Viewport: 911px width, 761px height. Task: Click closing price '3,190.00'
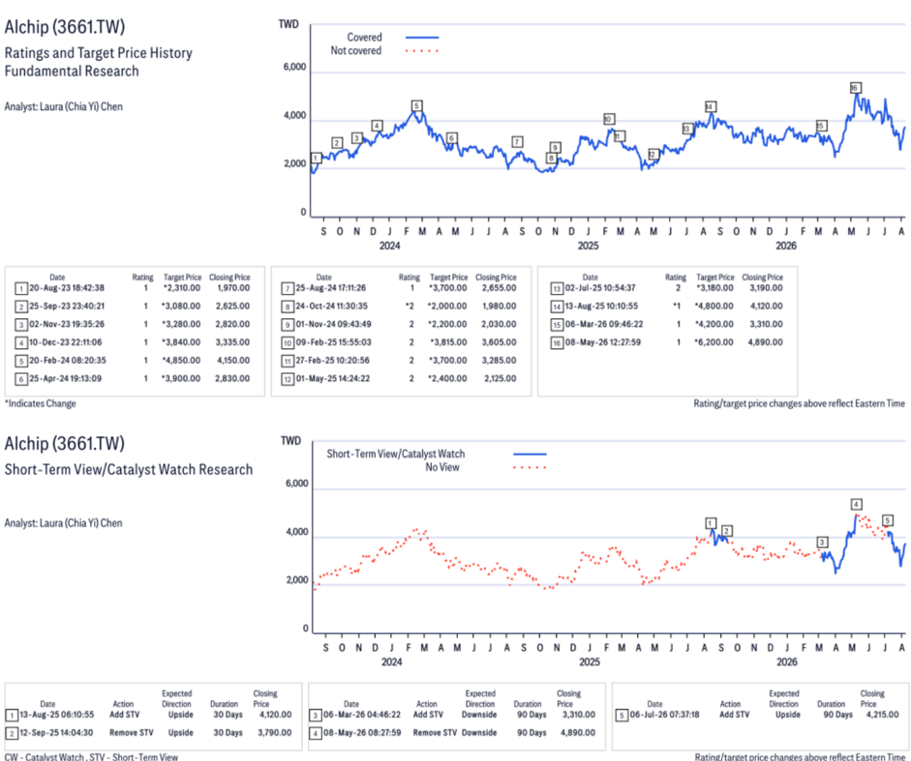(x=766, y=288)
